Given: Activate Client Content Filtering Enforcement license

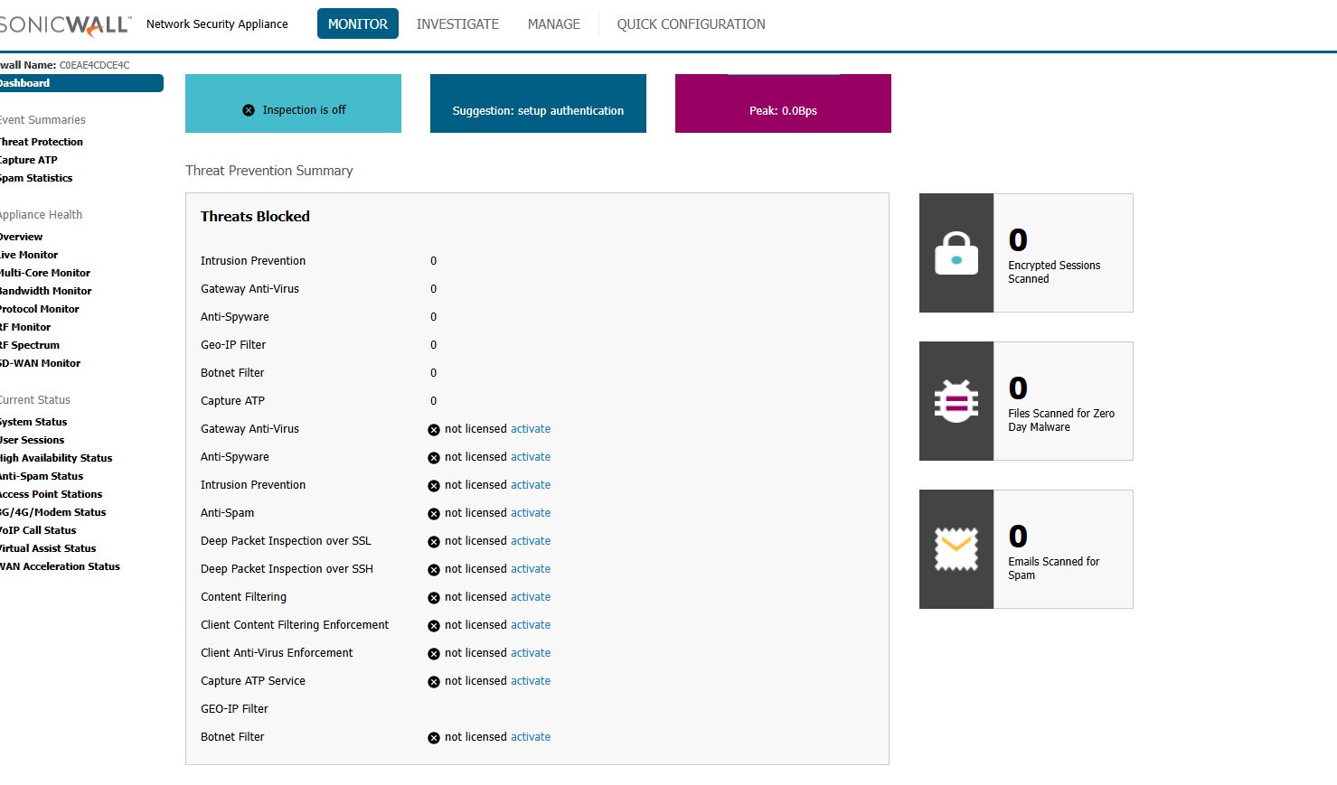Looking at the screenshot, I should pos(531,625).
